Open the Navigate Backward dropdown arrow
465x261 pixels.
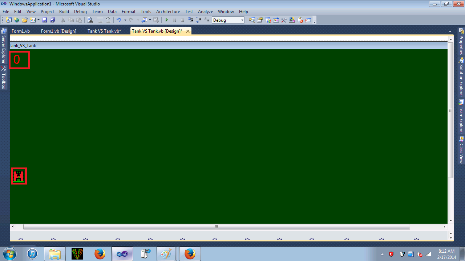tap(150, 20)
